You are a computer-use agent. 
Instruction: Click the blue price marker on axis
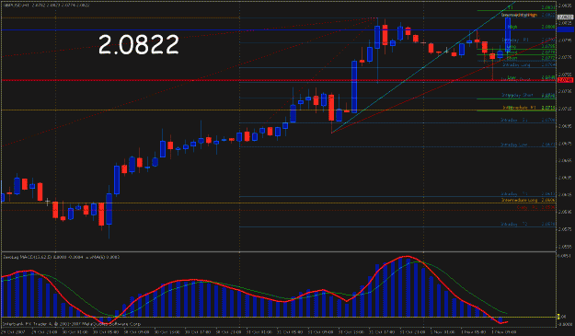pyautogui.click(x=566, y=29)
